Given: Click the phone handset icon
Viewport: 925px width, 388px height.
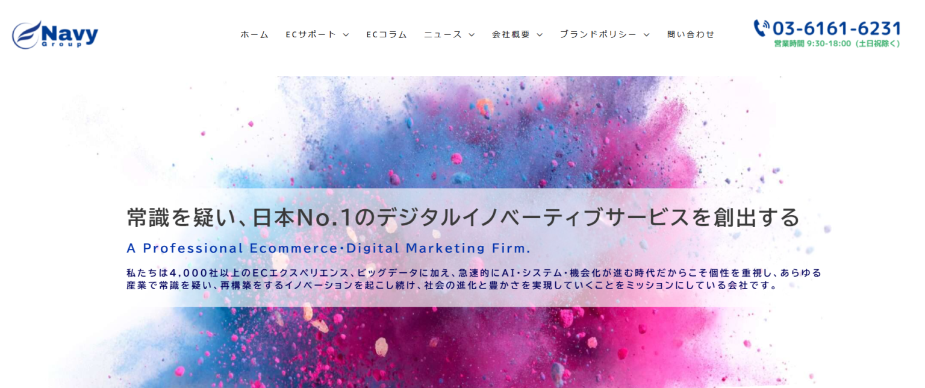Looking at the screenshot, I should pyautogui.click(x=761, y=28).
